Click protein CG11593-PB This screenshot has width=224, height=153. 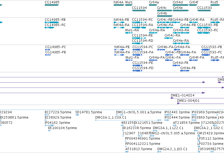(x=206, y=50)
